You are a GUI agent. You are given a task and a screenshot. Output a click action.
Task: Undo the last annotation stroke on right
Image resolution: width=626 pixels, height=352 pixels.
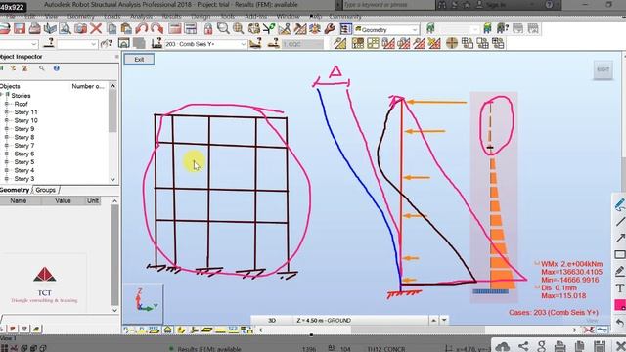[x=619, y=322]
